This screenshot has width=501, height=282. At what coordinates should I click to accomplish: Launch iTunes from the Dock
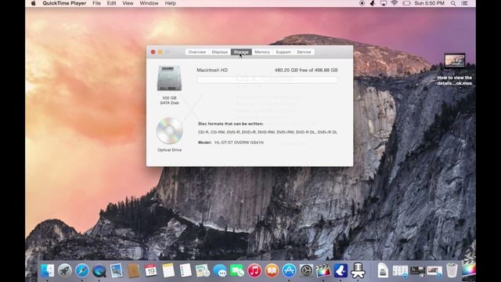254,271
